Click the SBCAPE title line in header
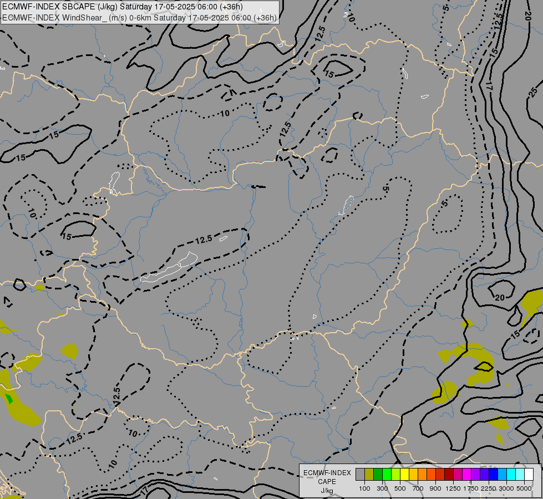This screenshot has height=499, width=543. coord(122,7)
